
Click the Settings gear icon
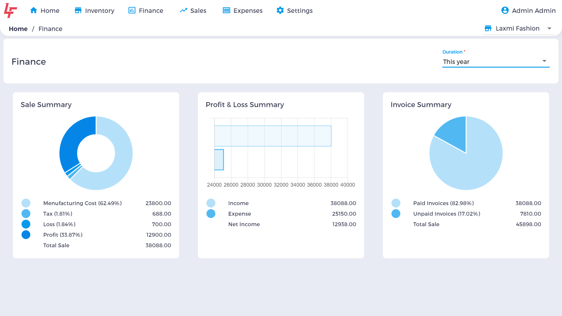280,11
